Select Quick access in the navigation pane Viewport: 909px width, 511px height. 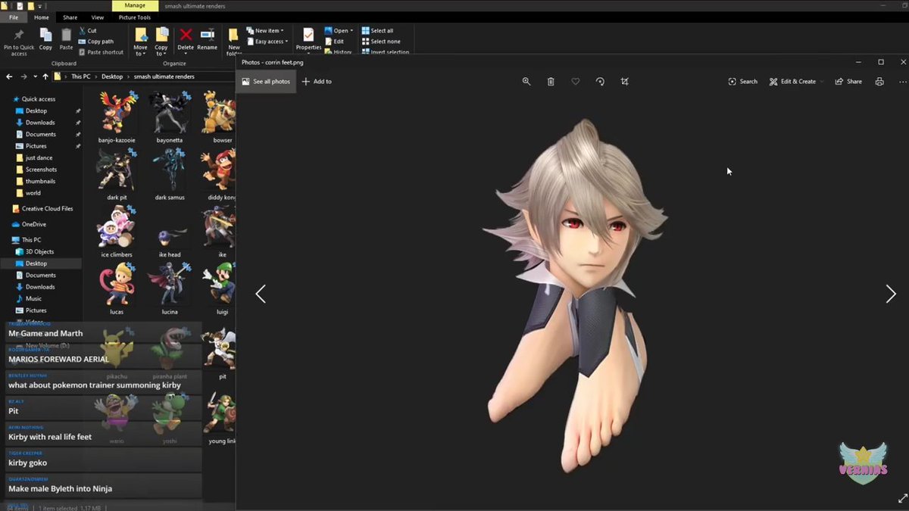[38, 99]
